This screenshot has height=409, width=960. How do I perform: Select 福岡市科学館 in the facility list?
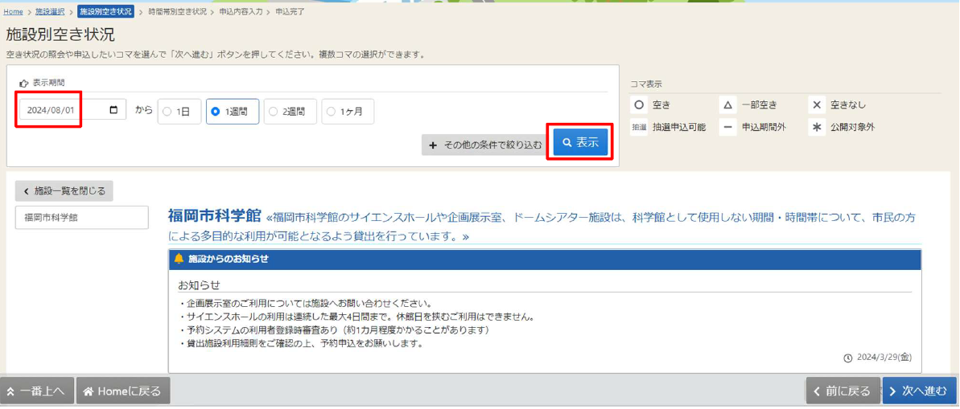click(82, 217)
